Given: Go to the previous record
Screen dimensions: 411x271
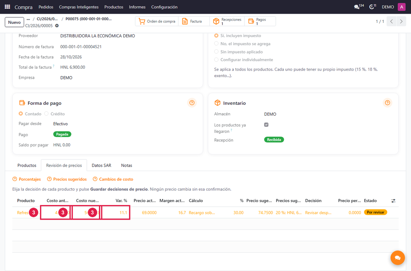Looking at the screenshot, I should point(391,22).
